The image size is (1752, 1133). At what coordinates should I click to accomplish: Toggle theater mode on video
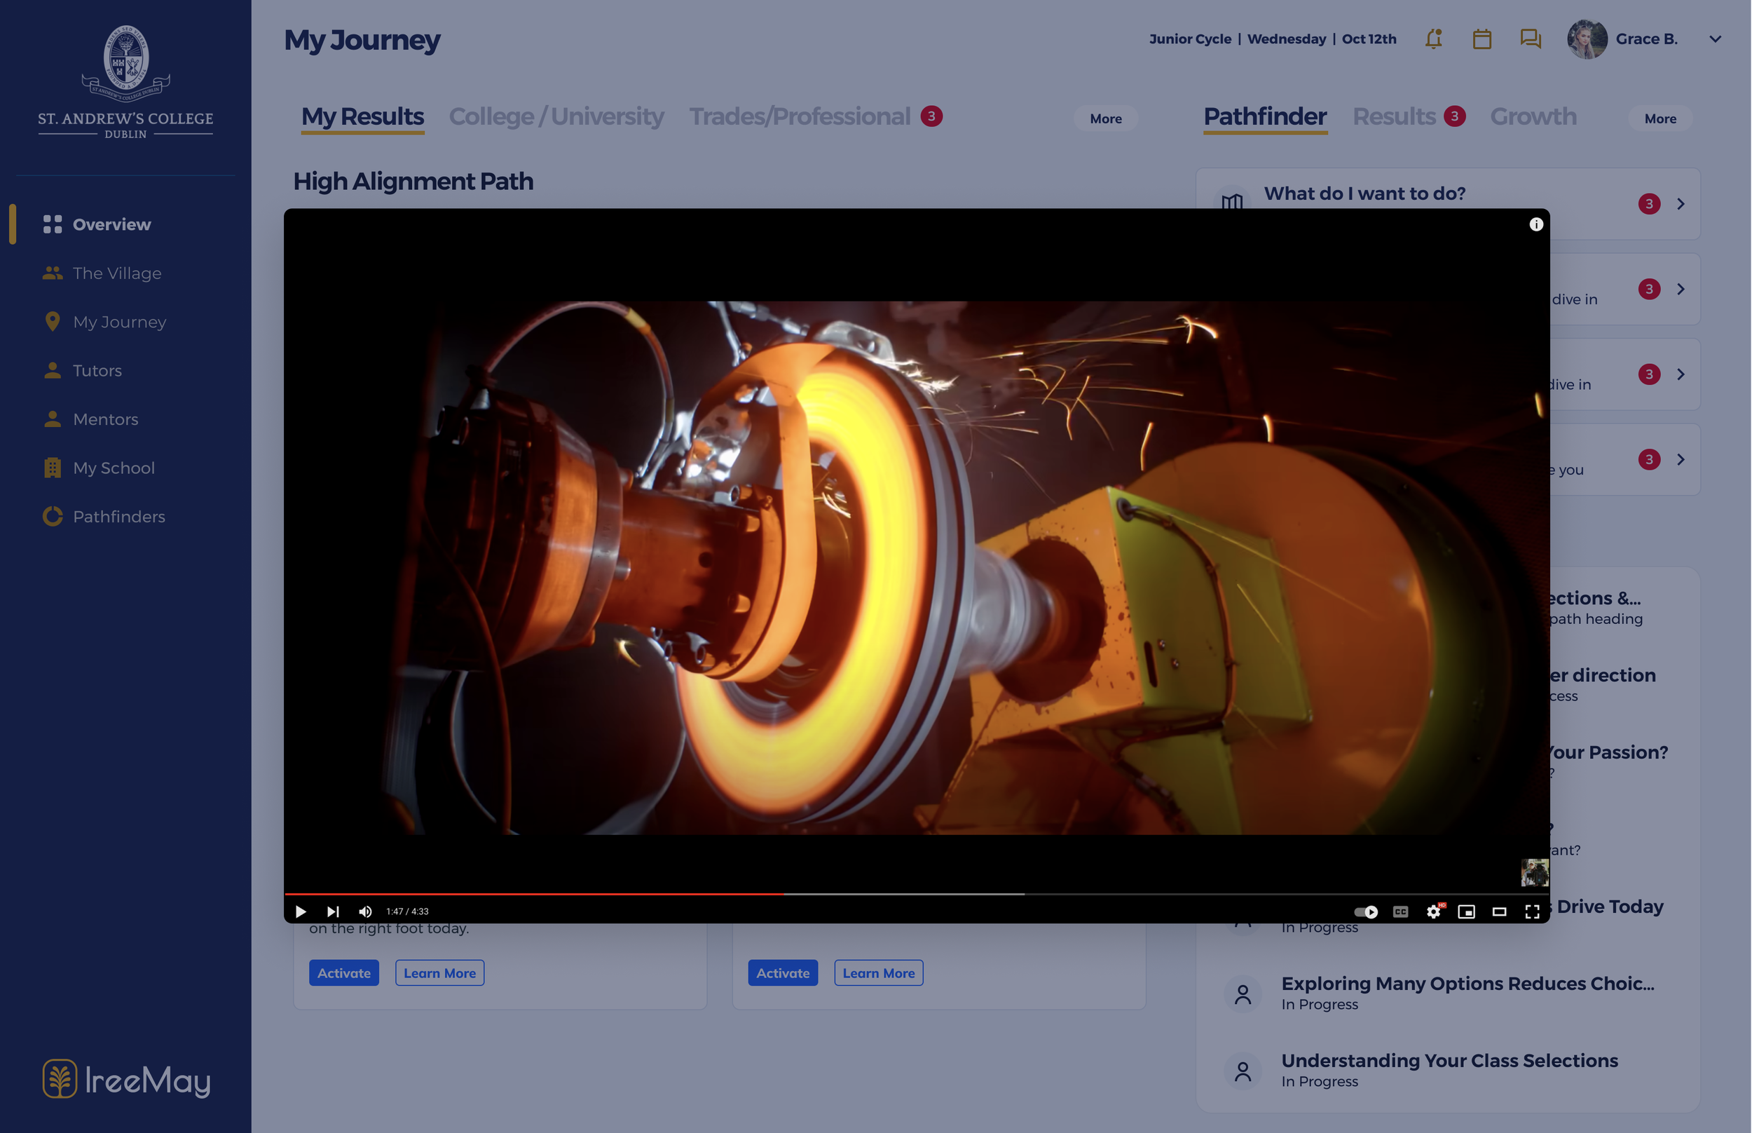[1499, 912]
